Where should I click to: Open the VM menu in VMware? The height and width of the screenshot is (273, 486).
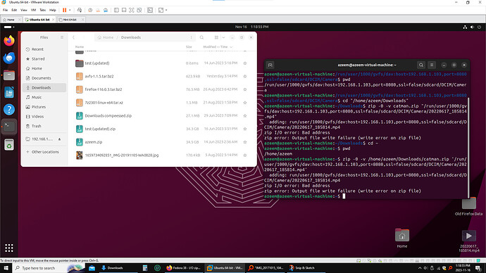tap(33, 11)
